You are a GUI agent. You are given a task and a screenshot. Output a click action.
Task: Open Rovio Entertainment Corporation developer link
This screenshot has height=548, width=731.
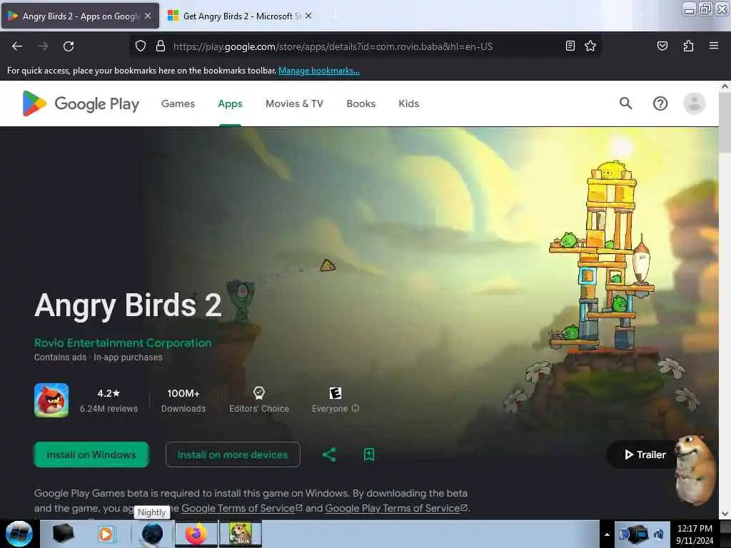[x=123, y=343]
